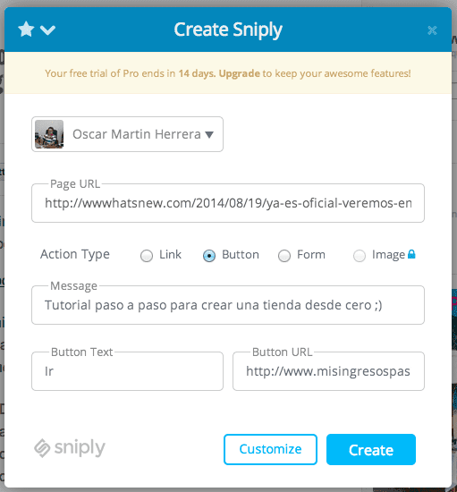Select the locked Image action type radio
This screenshot has width=457, height=492.
[x=360, y=256]
